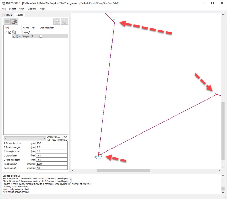Screen dimensions: 227x199
Task: Open the tool number dropdown showing 1
Action: (25, 138)
